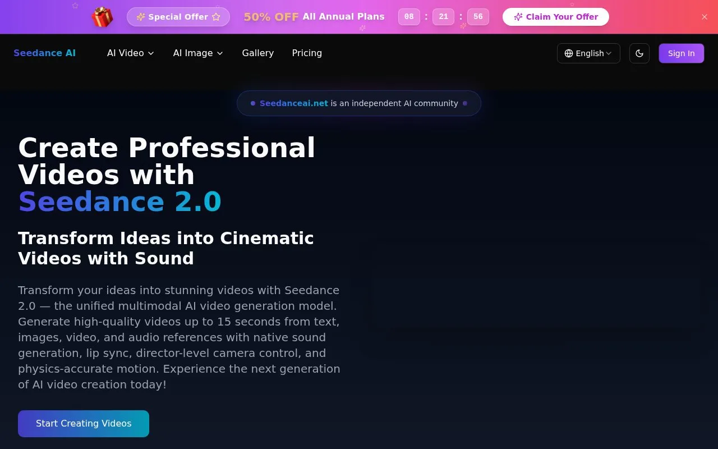Click Claim Your Offer button

[556, 17]
